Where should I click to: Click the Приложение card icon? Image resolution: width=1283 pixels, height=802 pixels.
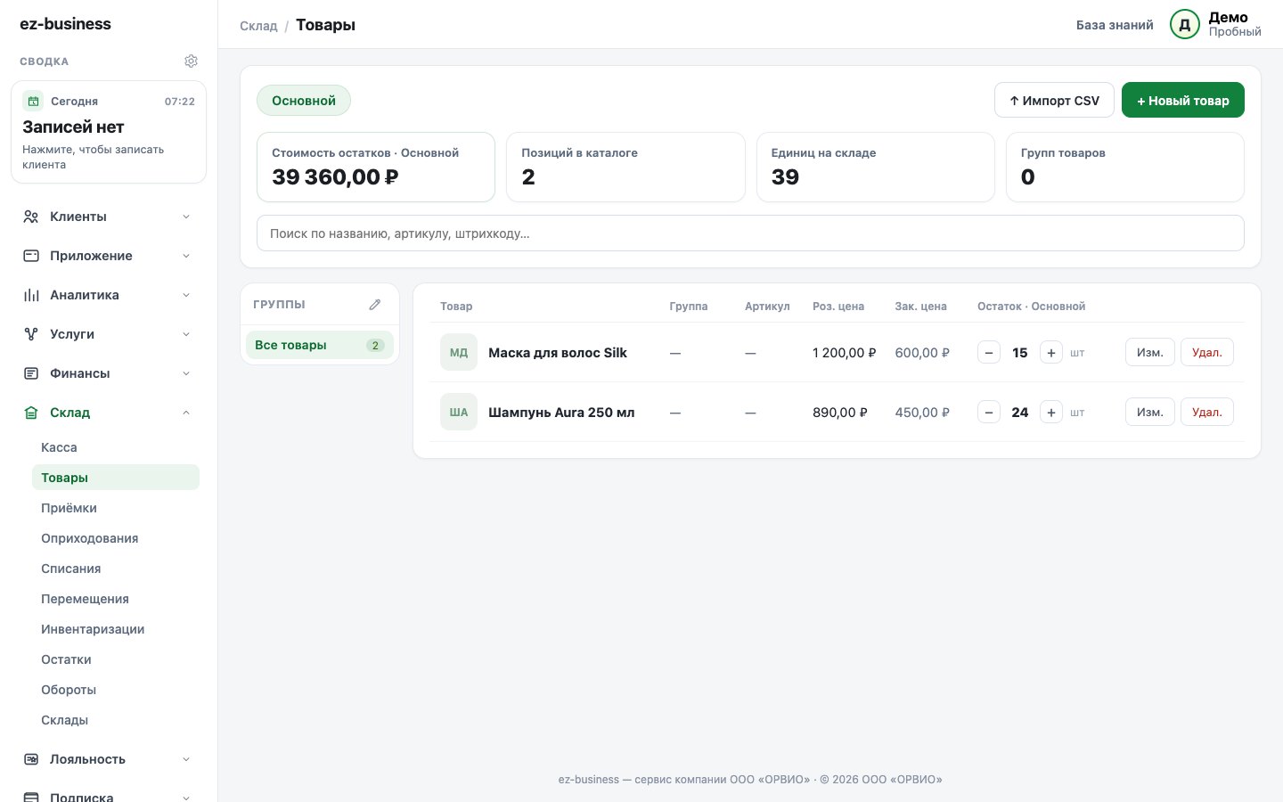(31, 256)
